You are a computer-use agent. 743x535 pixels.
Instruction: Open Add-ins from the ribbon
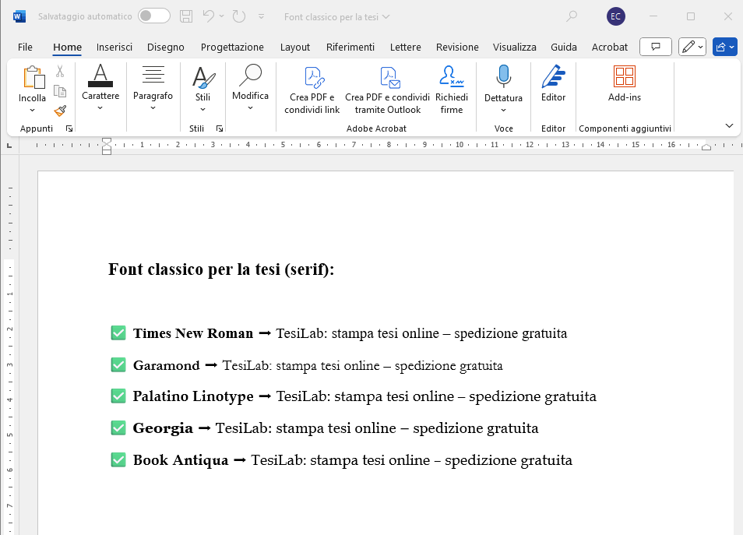tap(624, 84)
